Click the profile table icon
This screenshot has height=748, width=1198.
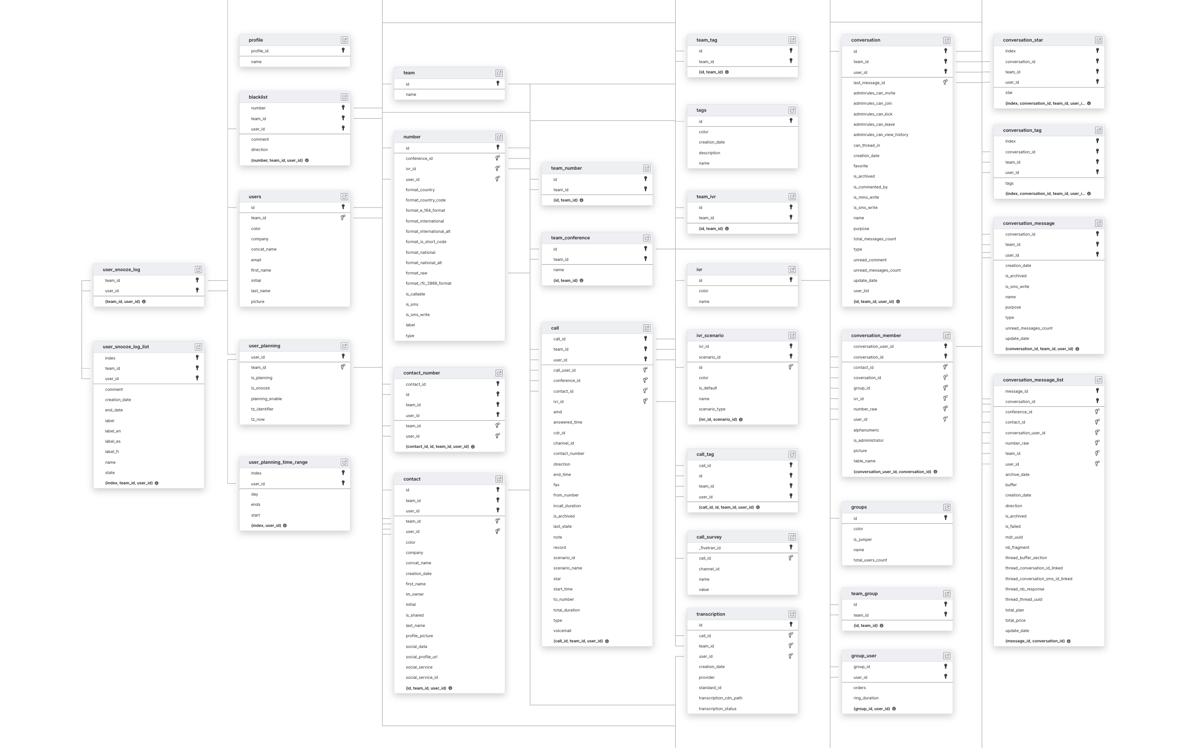(x=343, y=40)
